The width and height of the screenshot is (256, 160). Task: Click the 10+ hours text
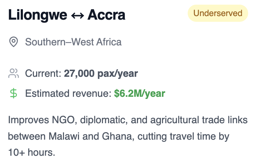pyautogui.click(x=32, y=152)
